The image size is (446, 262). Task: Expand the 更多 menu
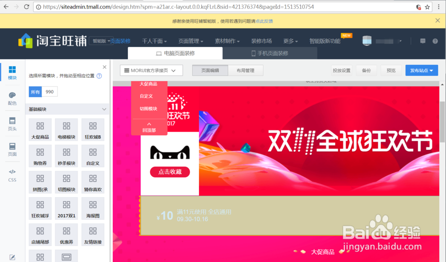click(x=290, y=41)
